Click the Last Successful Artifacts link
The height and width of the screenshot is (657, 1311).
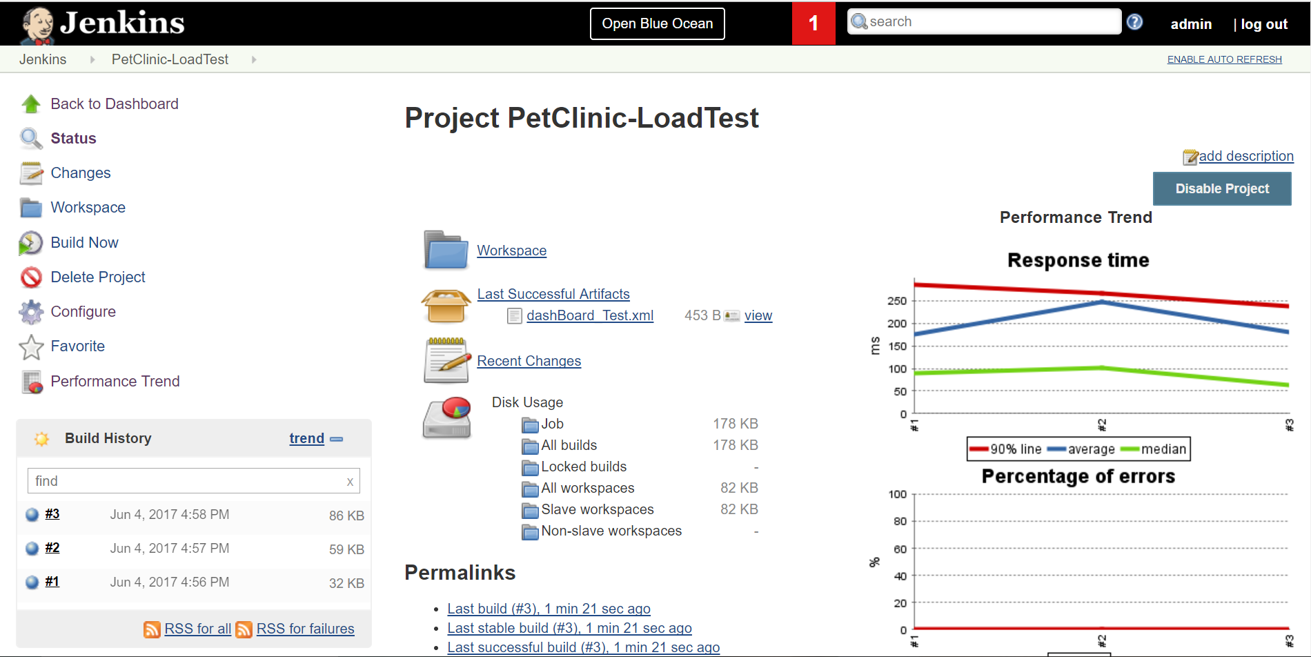click(x=553, y=295)
